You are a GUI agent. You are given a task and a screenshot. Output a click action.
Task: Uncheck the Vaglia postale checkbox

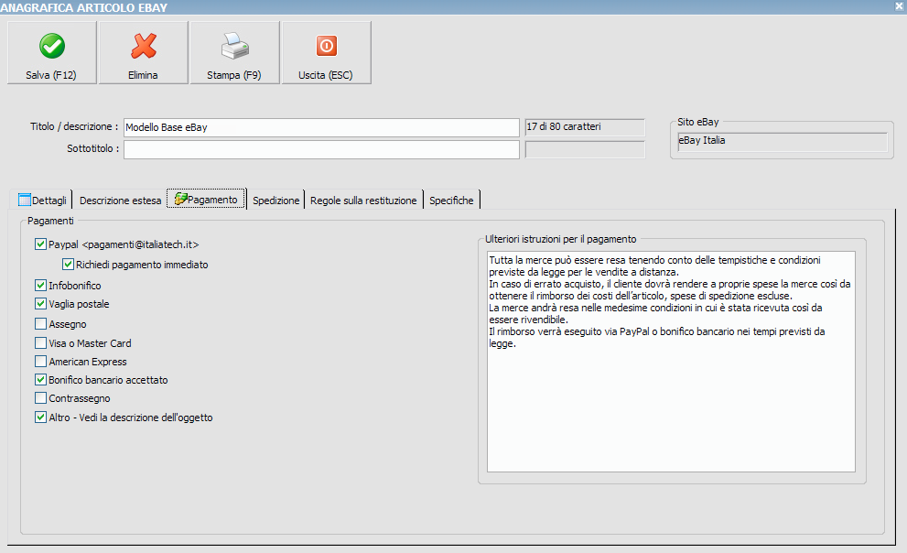(40, 304)
